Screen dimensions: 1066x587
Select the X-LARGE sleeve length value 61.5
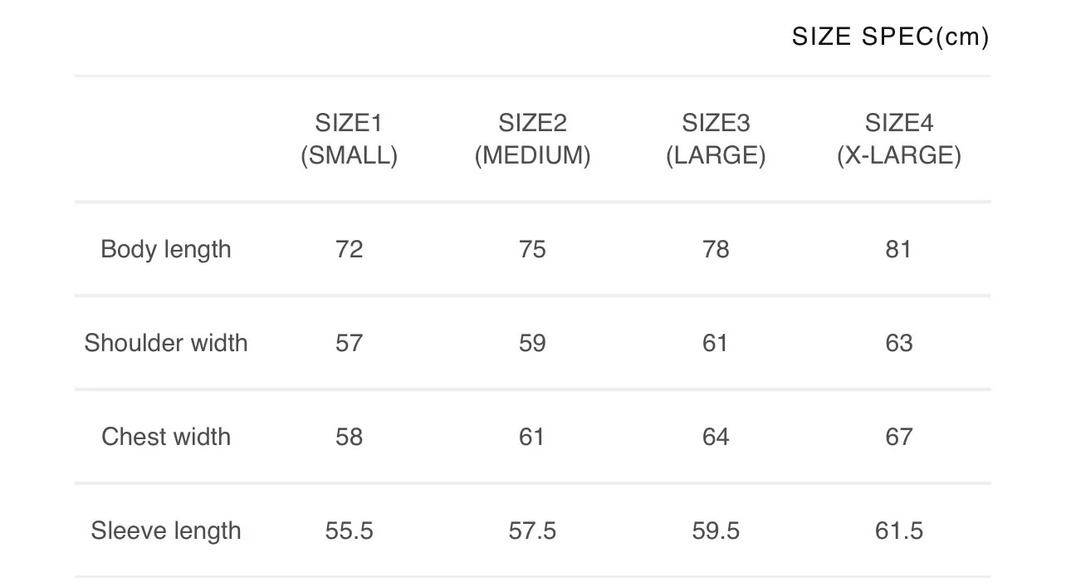(x=899, y=531)
